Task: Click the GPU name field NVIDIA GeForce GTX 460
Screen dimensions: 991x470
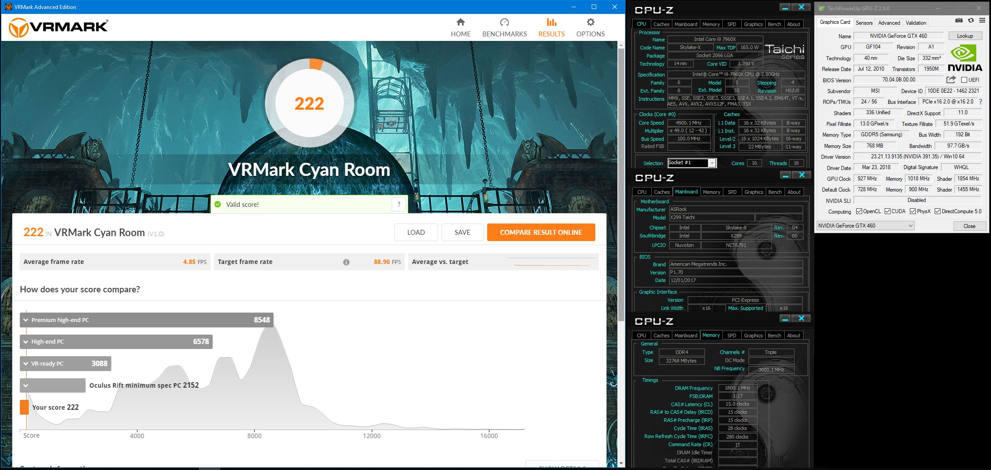Action: pos(898,36)
